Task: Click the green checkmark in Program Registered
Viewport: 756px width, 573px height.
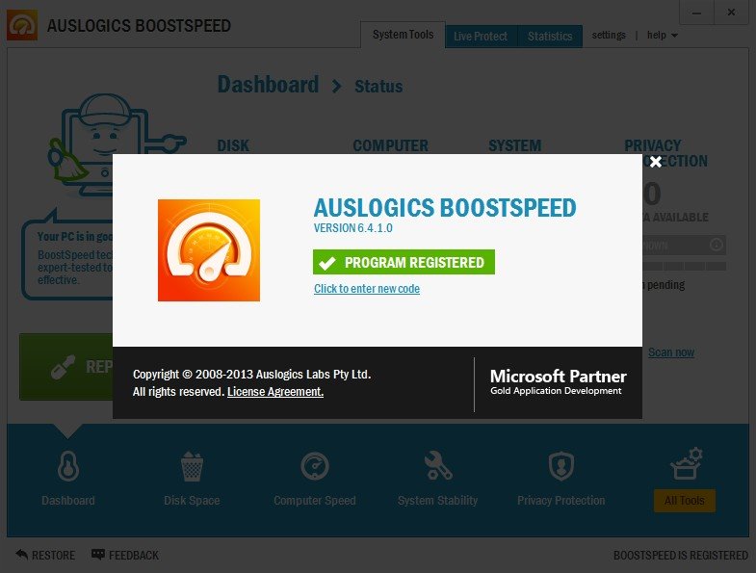Action: point(326,262)
